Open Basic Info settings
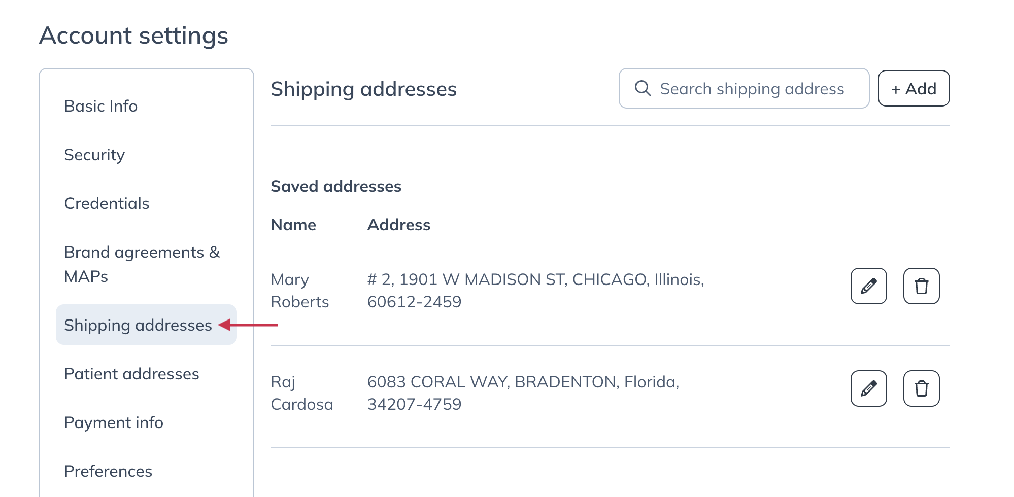Screen dimensions: 1014x497 [101, 106]
